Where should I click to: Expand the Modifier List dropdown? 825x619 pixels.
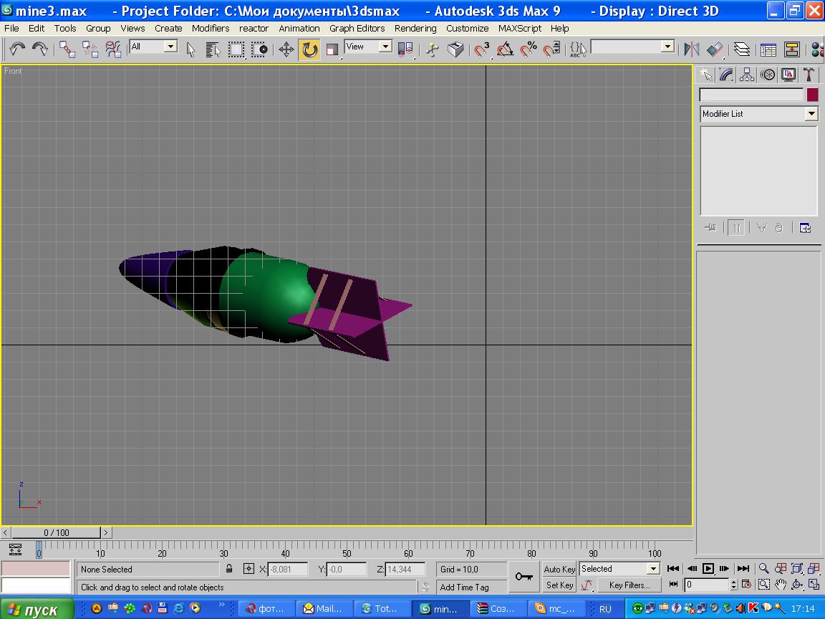pyautogui.click(x=811, y=114)
